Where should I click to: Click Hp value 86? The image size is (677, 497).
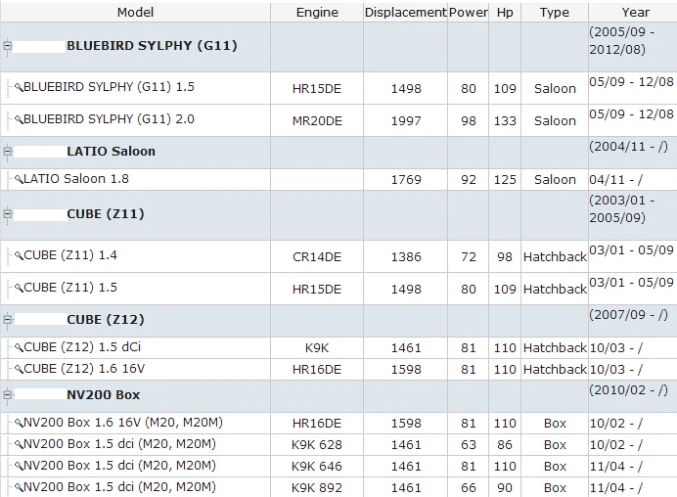(x=505, y=445)
